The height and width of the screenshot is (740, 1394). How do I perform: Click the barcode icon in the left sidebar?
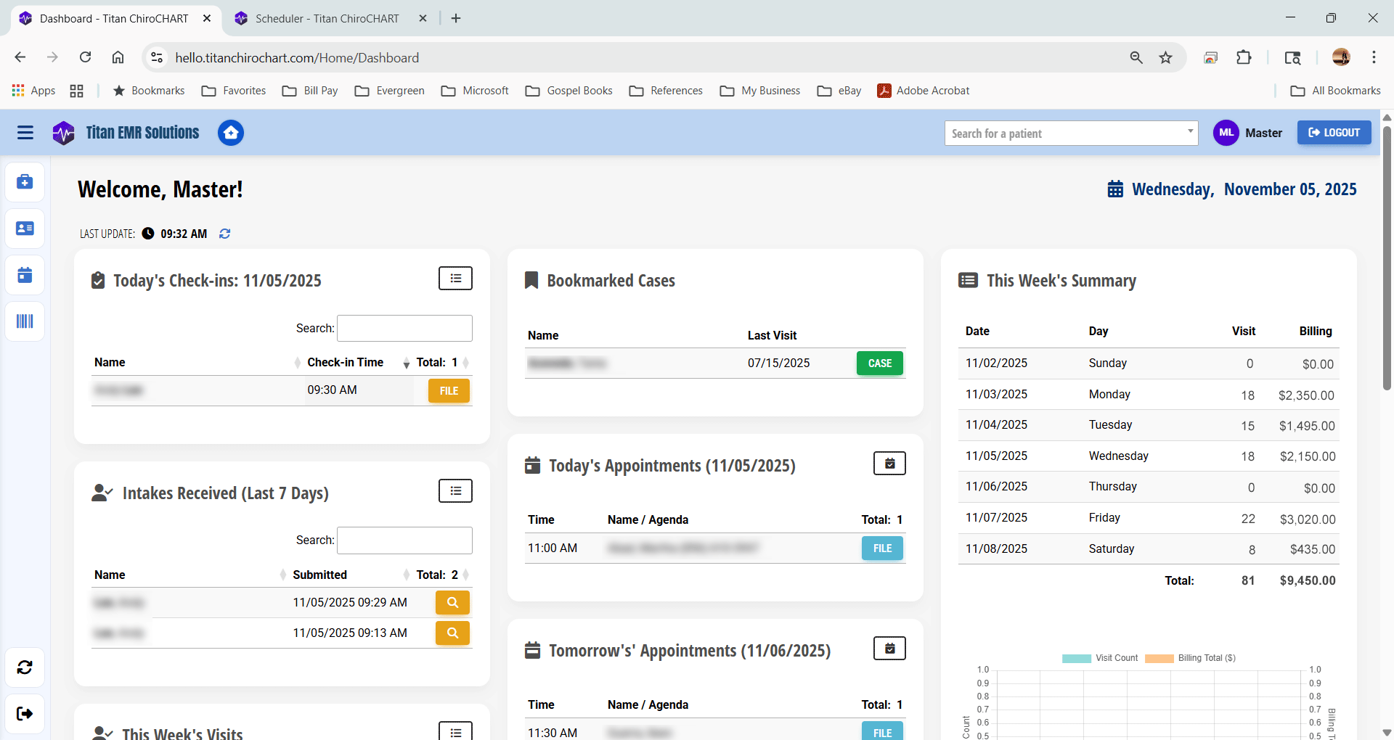click(25, 321)
